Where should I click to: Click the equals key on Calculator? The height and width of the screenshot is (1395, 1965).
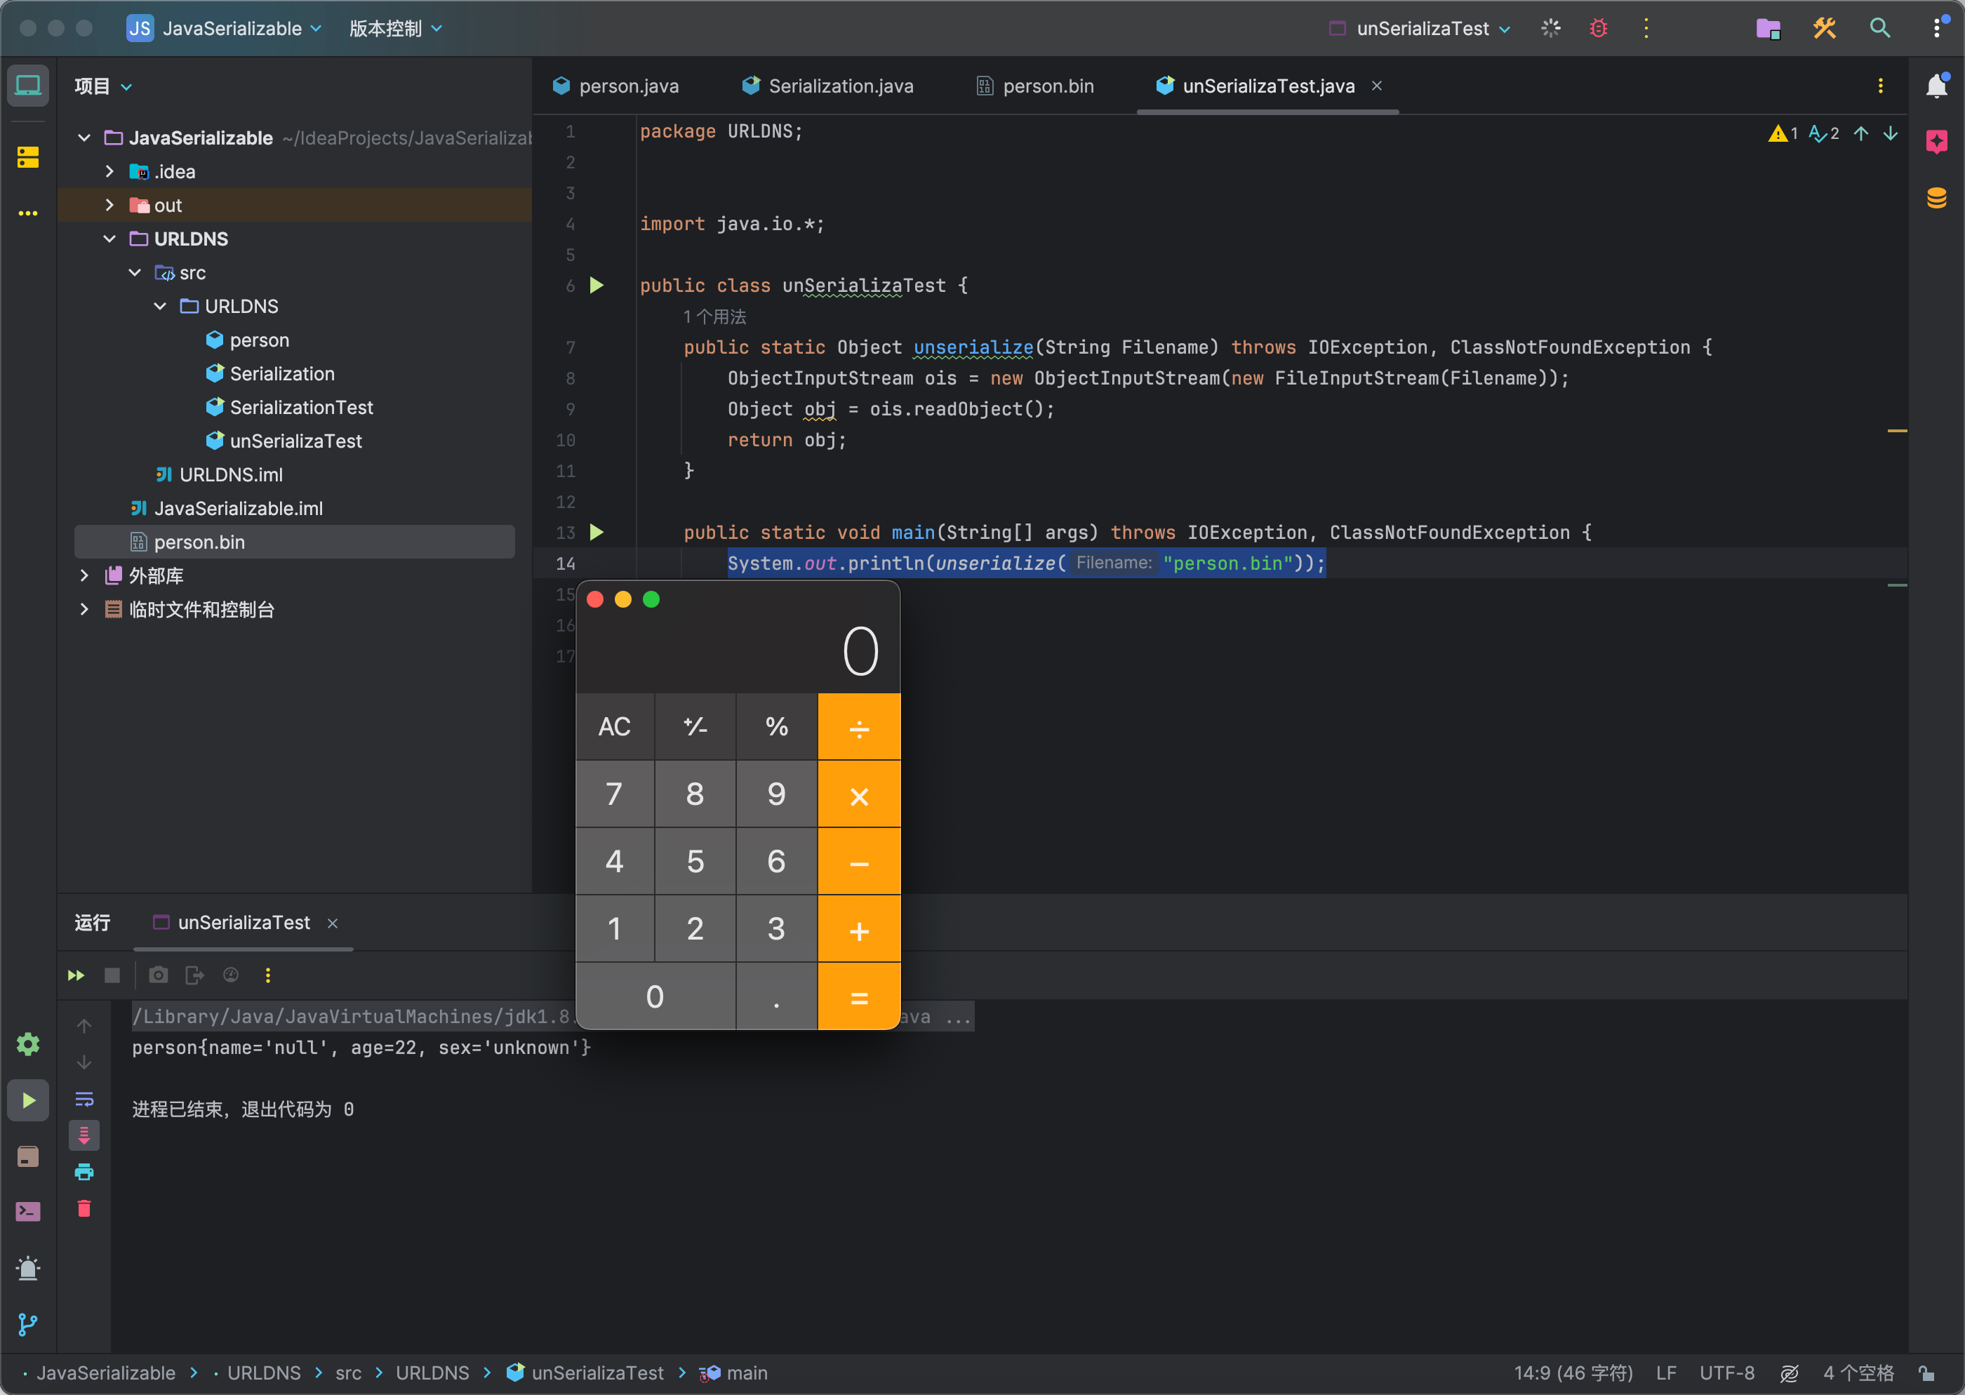[859, 997]
